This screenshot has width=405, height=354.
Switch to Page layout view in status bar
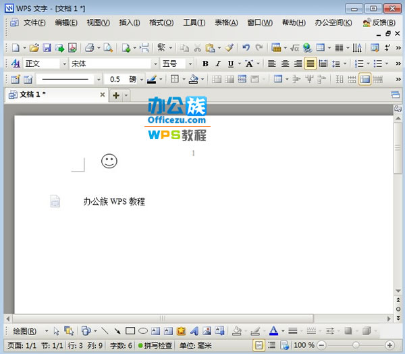(259, 345)
